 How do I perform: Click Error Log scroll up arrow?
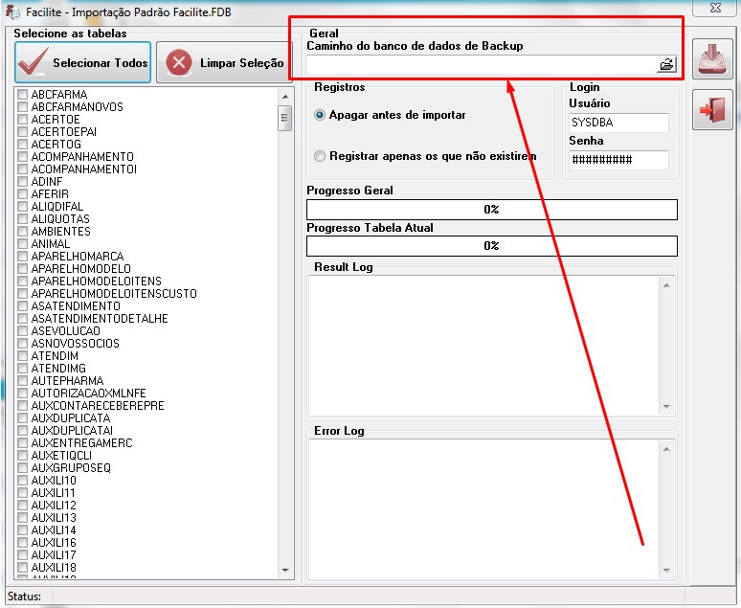[666, 449]
